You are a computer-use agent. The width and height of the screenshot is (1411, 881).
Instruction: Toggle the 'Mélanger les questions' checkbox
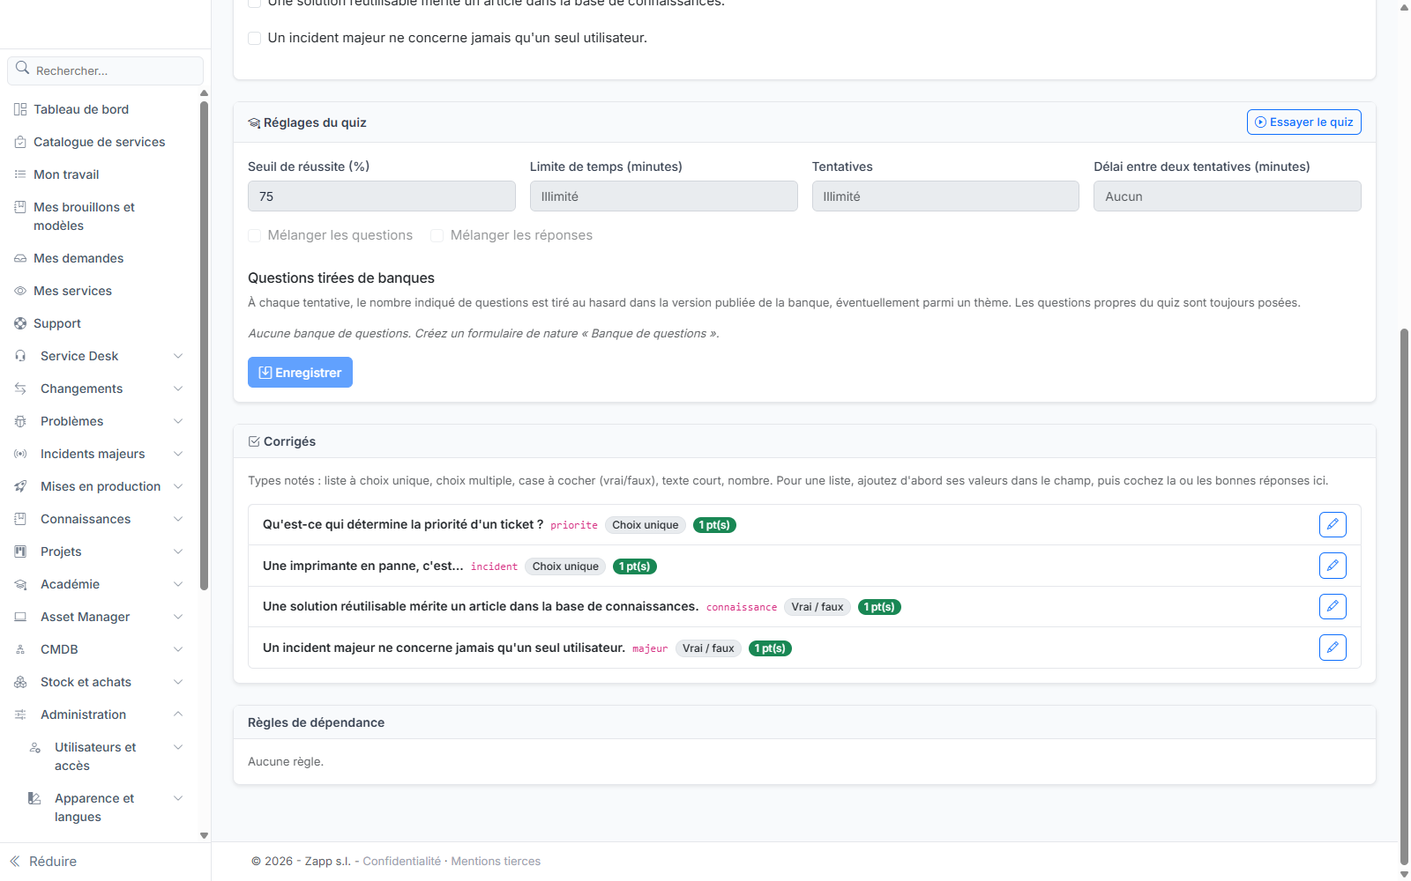click(x=255, y=235)
